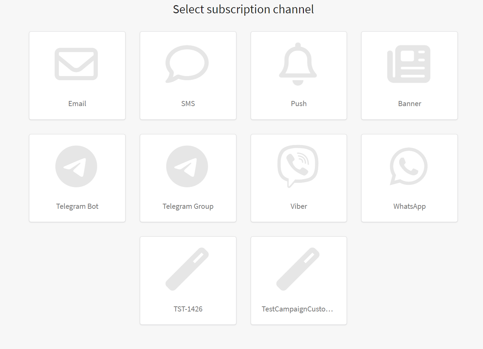Click the Email envelope icon
483x349 pixels.
click(76, 64)
